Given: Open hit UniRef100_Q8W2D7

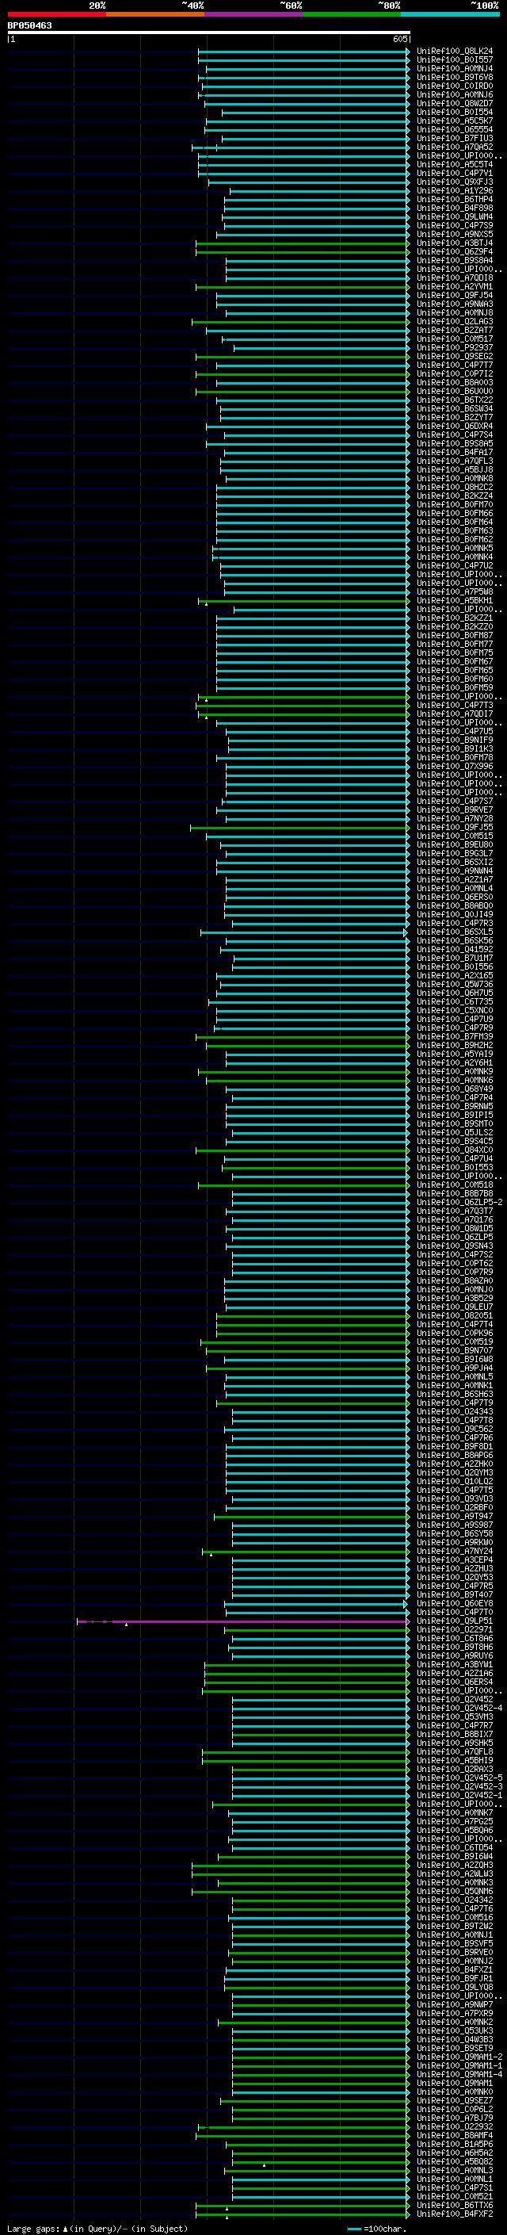Looking at the screenshot, I should [x=455, y=103].
